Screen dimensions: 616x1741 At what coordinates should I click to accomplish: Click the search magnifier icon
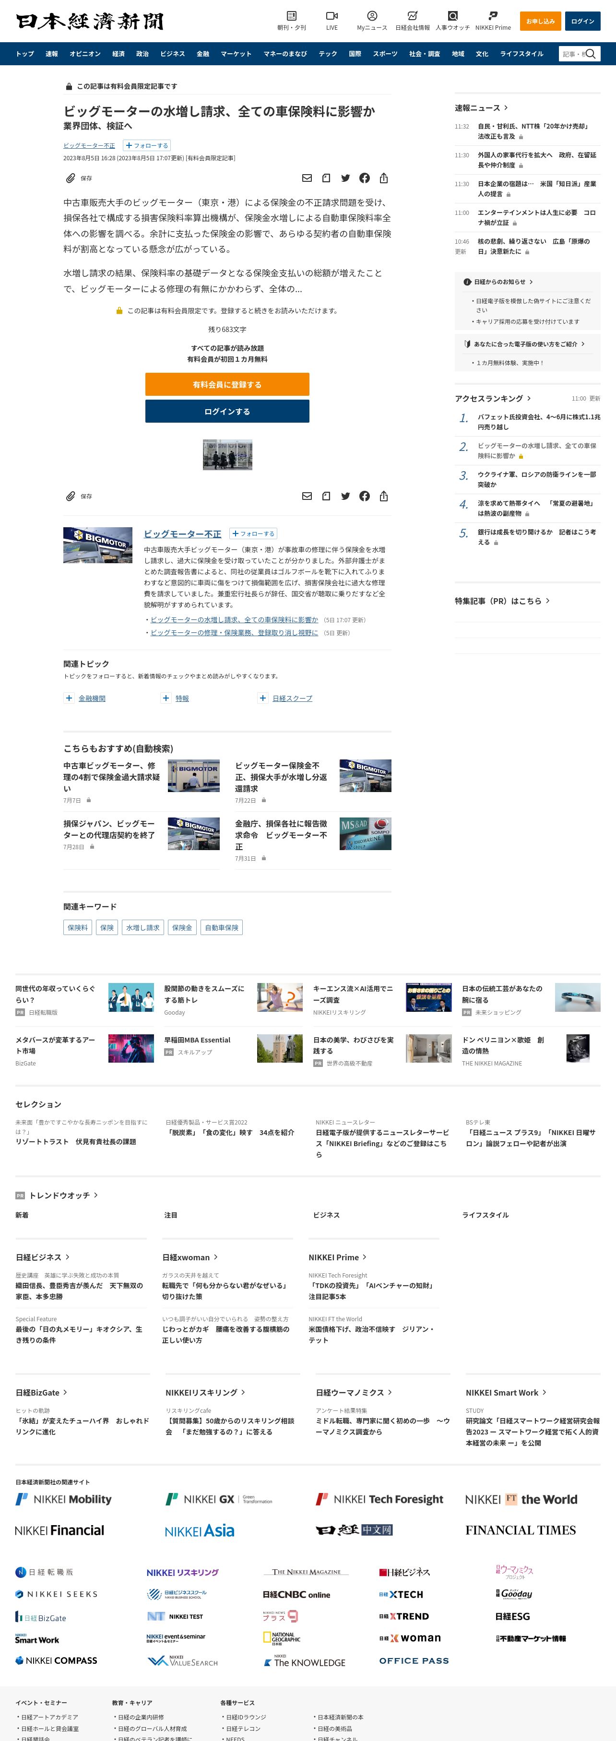[590, 54]
